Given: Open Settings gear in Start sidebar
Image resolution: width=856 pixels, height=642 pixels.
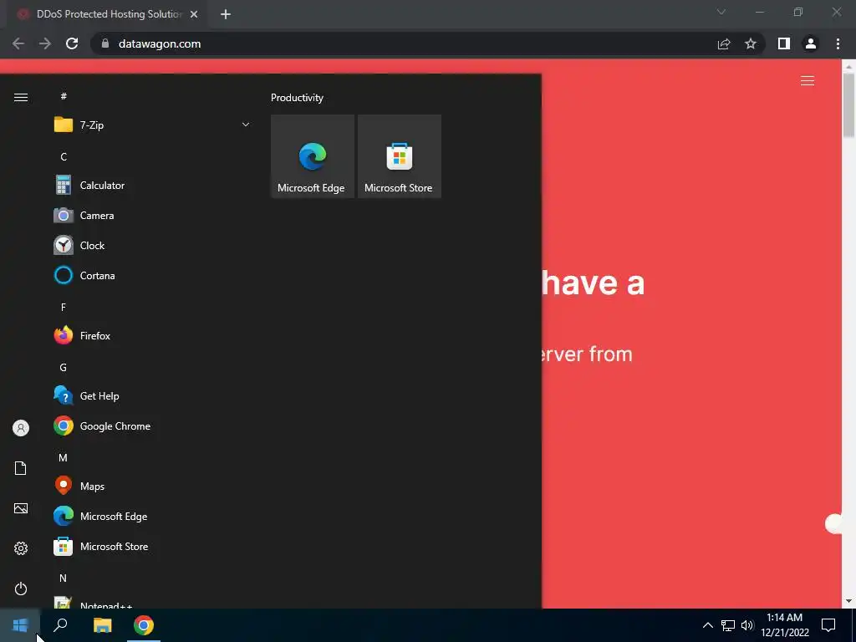Looking at the screenshot, I should coord(21,548).
